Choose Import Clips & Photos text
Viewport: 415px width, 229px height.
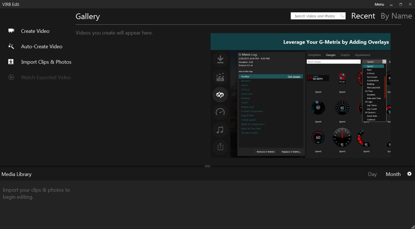pos(46,62)
